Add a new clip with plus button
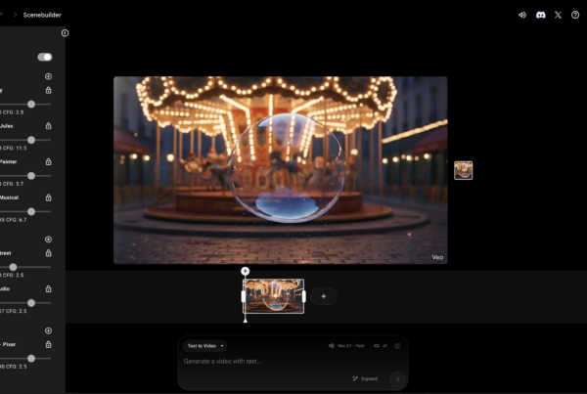The width and height of the screenshot is (587, 394). [324, 296]
